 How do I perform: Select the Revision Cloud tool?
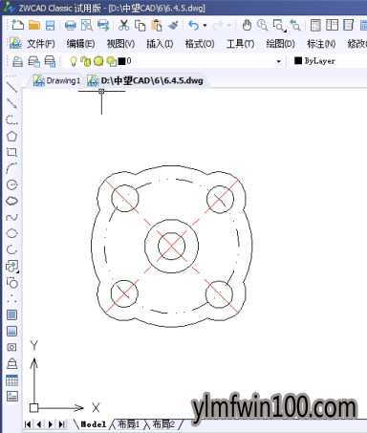point(11,201)
